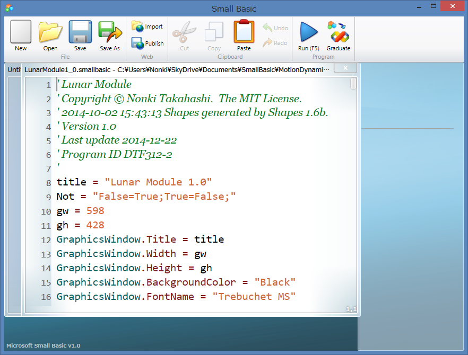Screen dimensions: 468x355
Task: Click the Copyright Nonki Takahashi comment line
Action: 179,99
